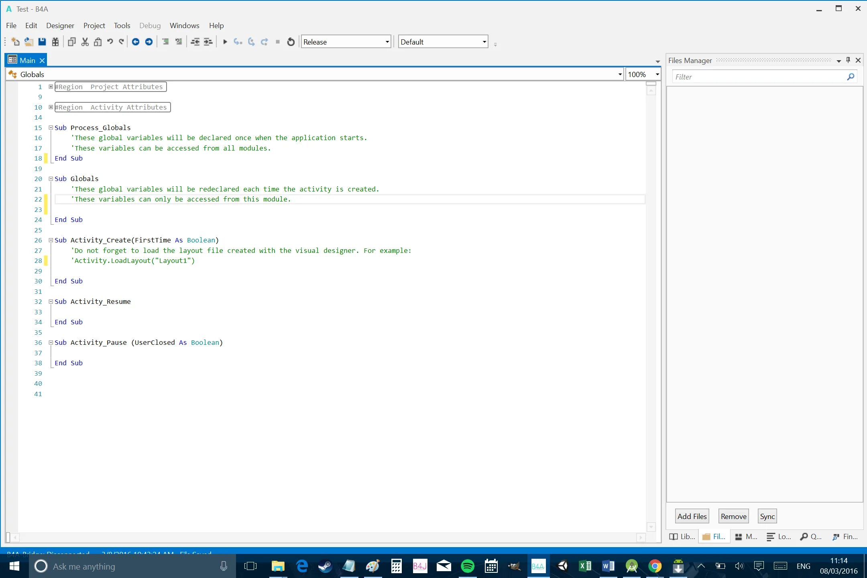
Task: Open the Designer menu
Action: pos(60,26)
